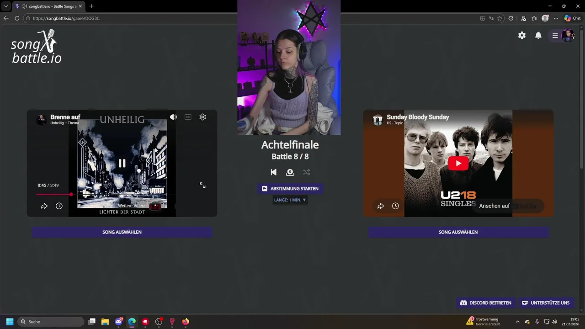585x329 pixels.
Task: Expand Brenne auf video to fullscreen
Action: pos(202,185)
